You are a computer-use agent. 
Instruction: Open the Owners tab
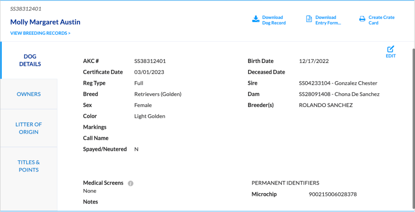point(29,94)
